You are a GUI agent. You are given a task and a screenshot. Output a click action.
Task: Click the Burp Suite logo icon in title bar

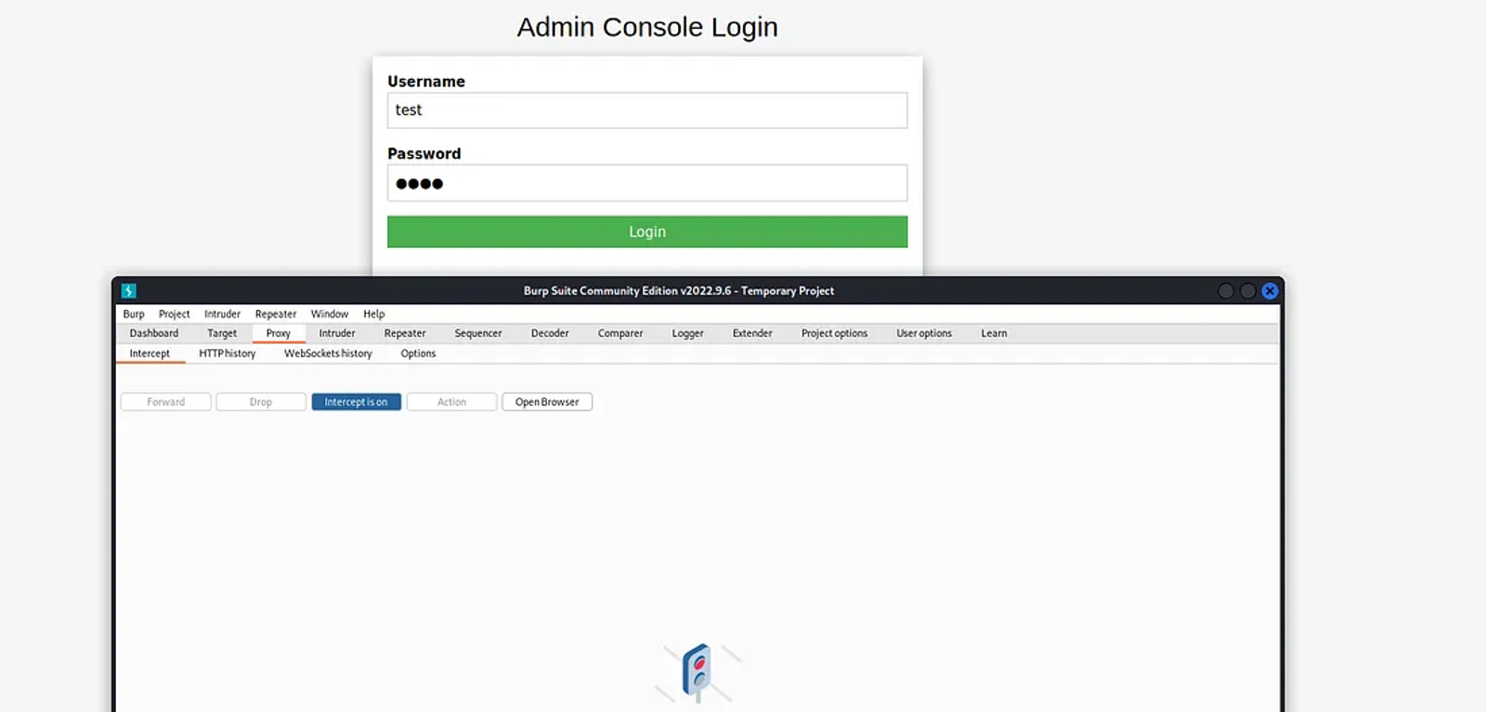129,291
